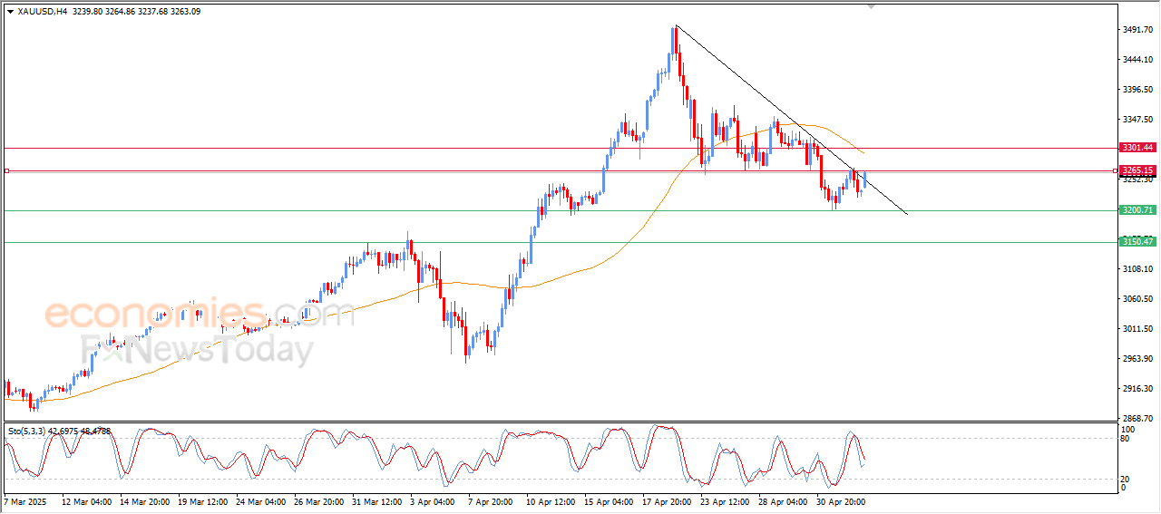Click the FxNewsToday watermark text
This screenshot has height=514, width=1161.
(x=197, y=349)
